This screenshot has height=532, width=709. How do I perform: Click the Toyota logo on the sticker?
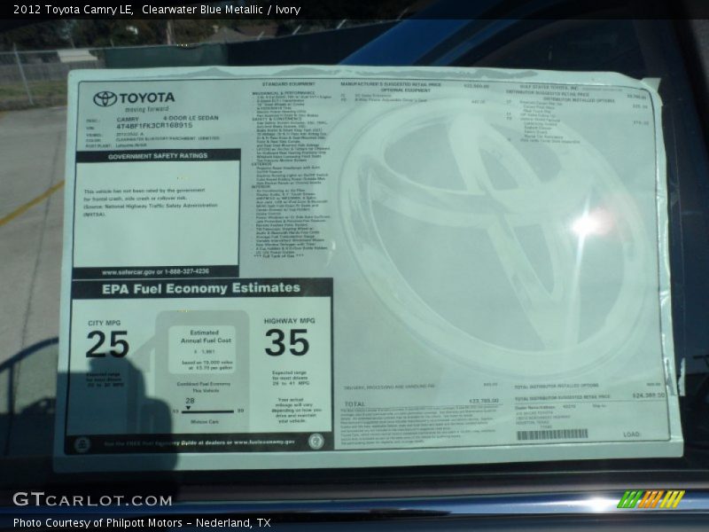point(105,98)
